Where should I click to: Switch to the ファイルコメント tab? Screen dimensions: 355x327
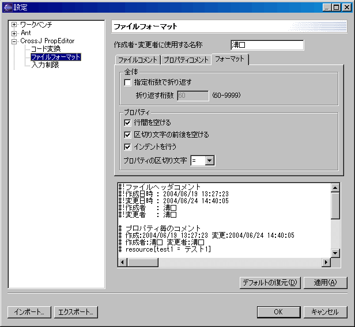[138, 60]
